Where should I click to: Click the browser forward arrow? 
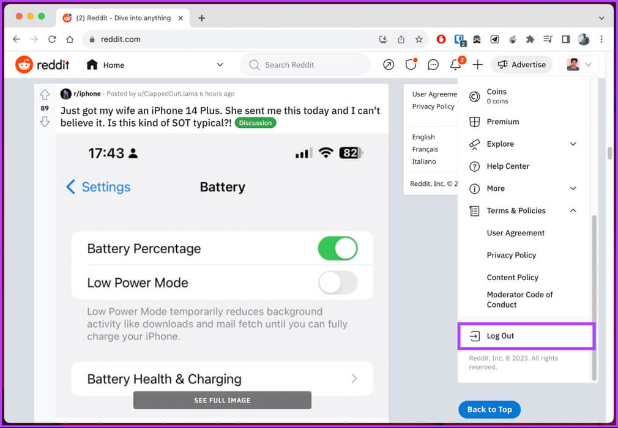[x=34, y=39]
